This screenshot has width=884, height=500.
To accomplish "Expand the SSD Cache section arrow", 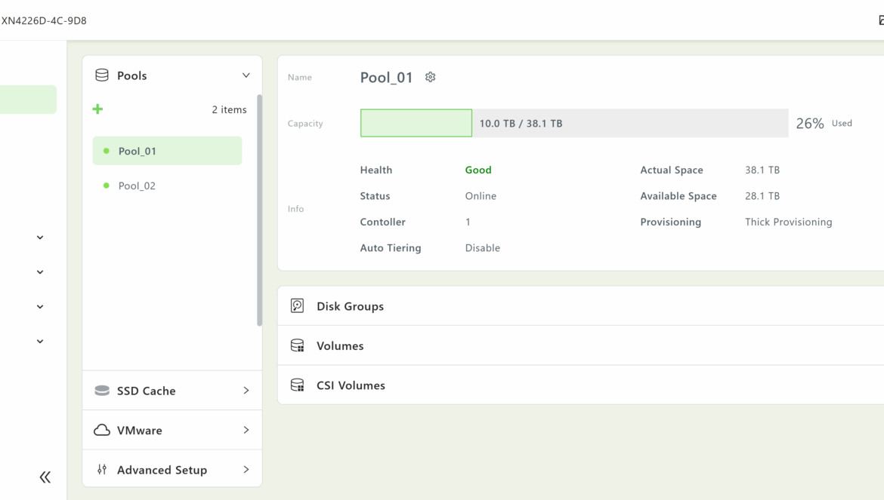I will tap(246, 391).
